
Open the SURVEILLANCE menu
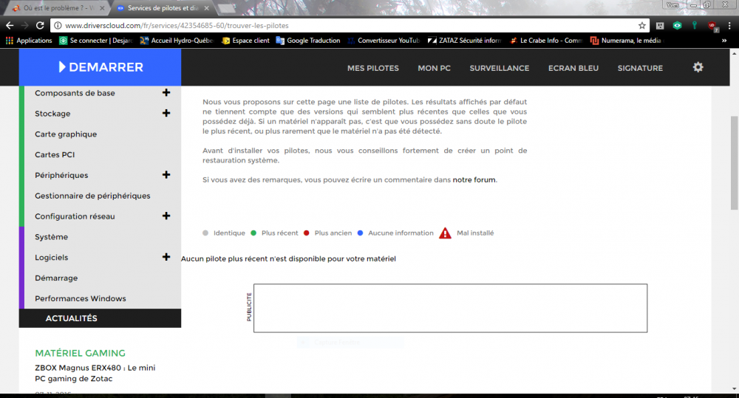(499, 68)
